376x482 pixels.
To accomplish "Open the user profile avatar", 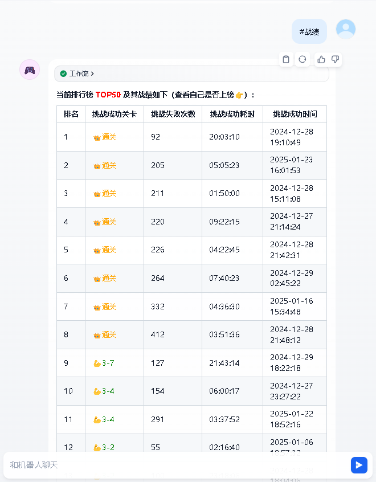I will coord(346,29).
